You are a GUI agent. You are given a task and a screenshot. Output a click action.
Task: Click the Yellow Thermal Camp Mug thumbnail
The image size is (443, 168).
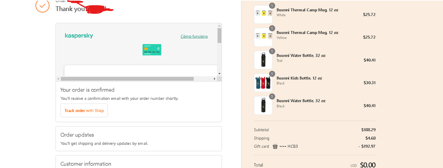[x=263, y=37]
